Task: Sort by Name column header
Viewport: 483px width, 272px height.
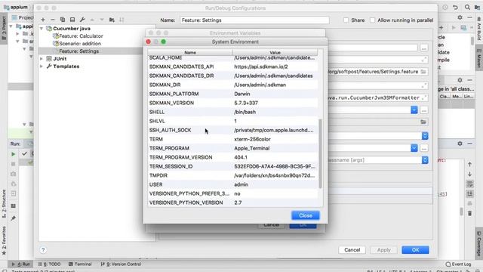Action: coord(190,52)
